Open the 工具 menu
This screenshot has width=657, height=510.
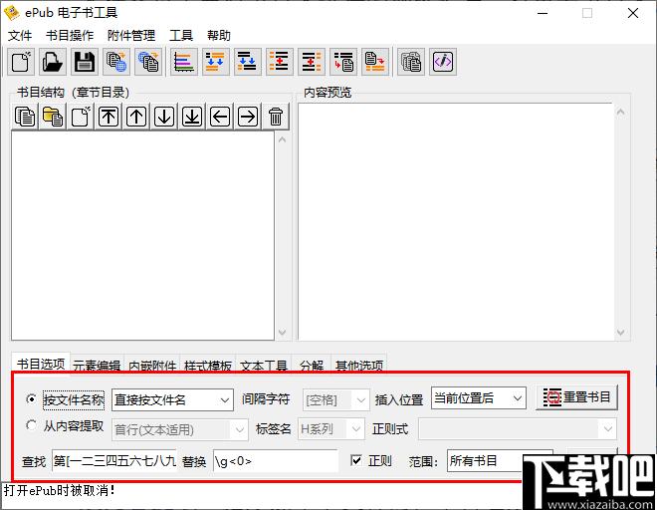click(x=181, y=35)
